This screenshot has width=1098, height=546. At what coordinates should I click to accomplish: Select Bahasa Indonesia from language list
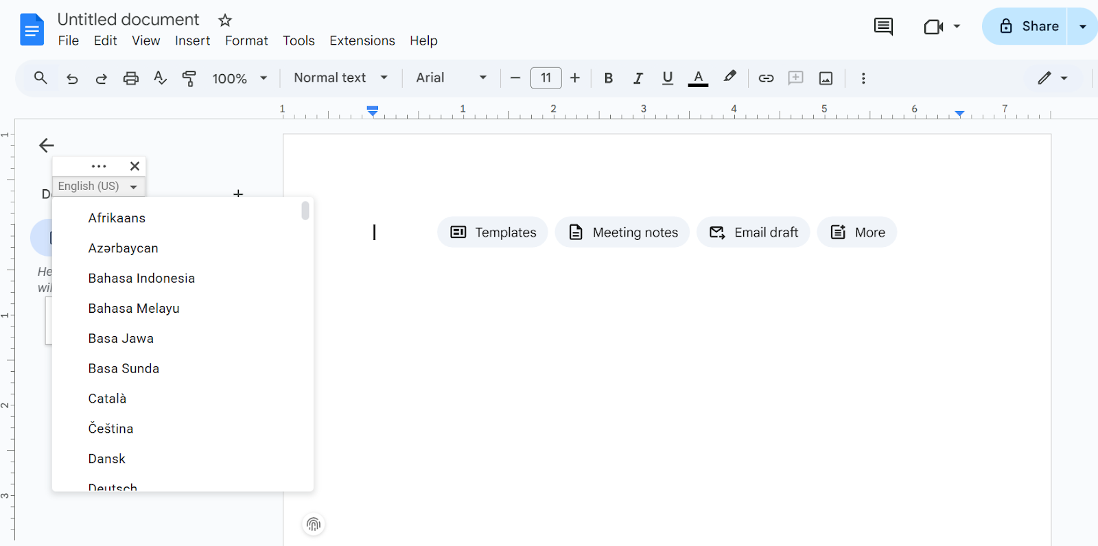141,278
